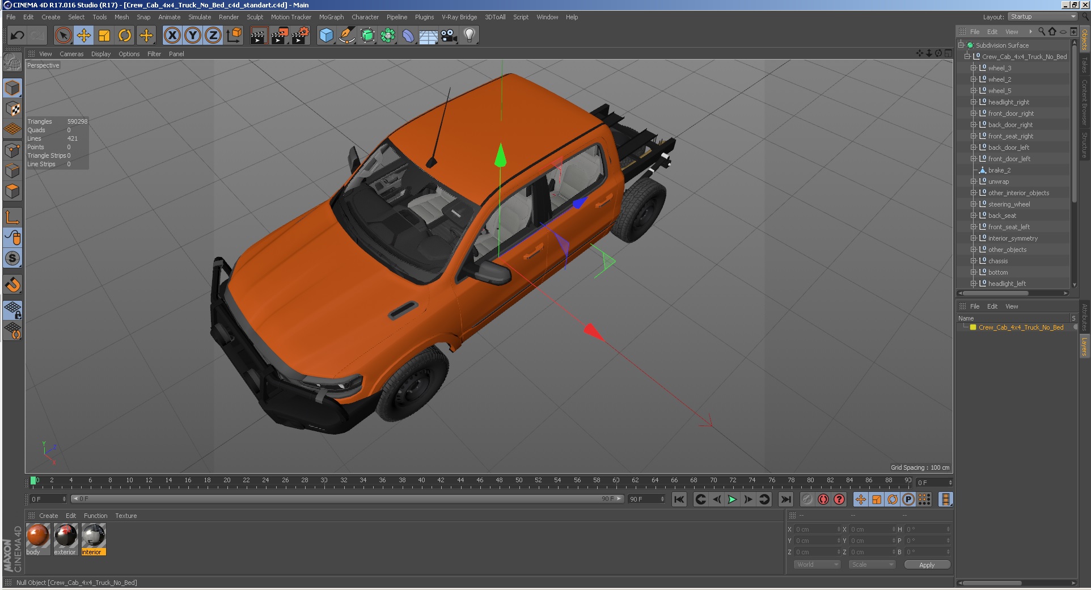Open the Floor environment icon

pyautogui.click(x=428, y=36)
